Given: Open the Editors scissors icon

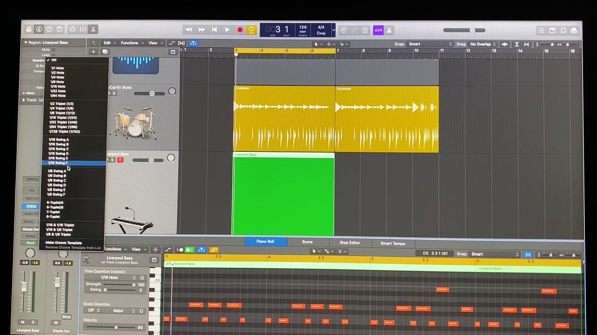Looking at the screenshot, I should point(93,29).
